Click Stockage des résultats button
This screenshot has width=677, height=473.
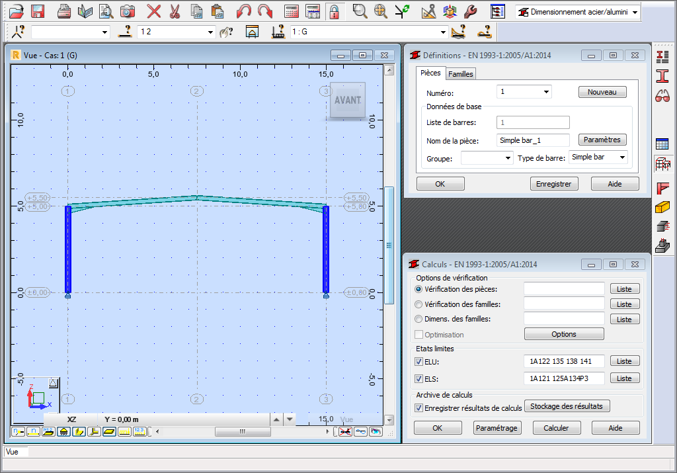[567, 406]
